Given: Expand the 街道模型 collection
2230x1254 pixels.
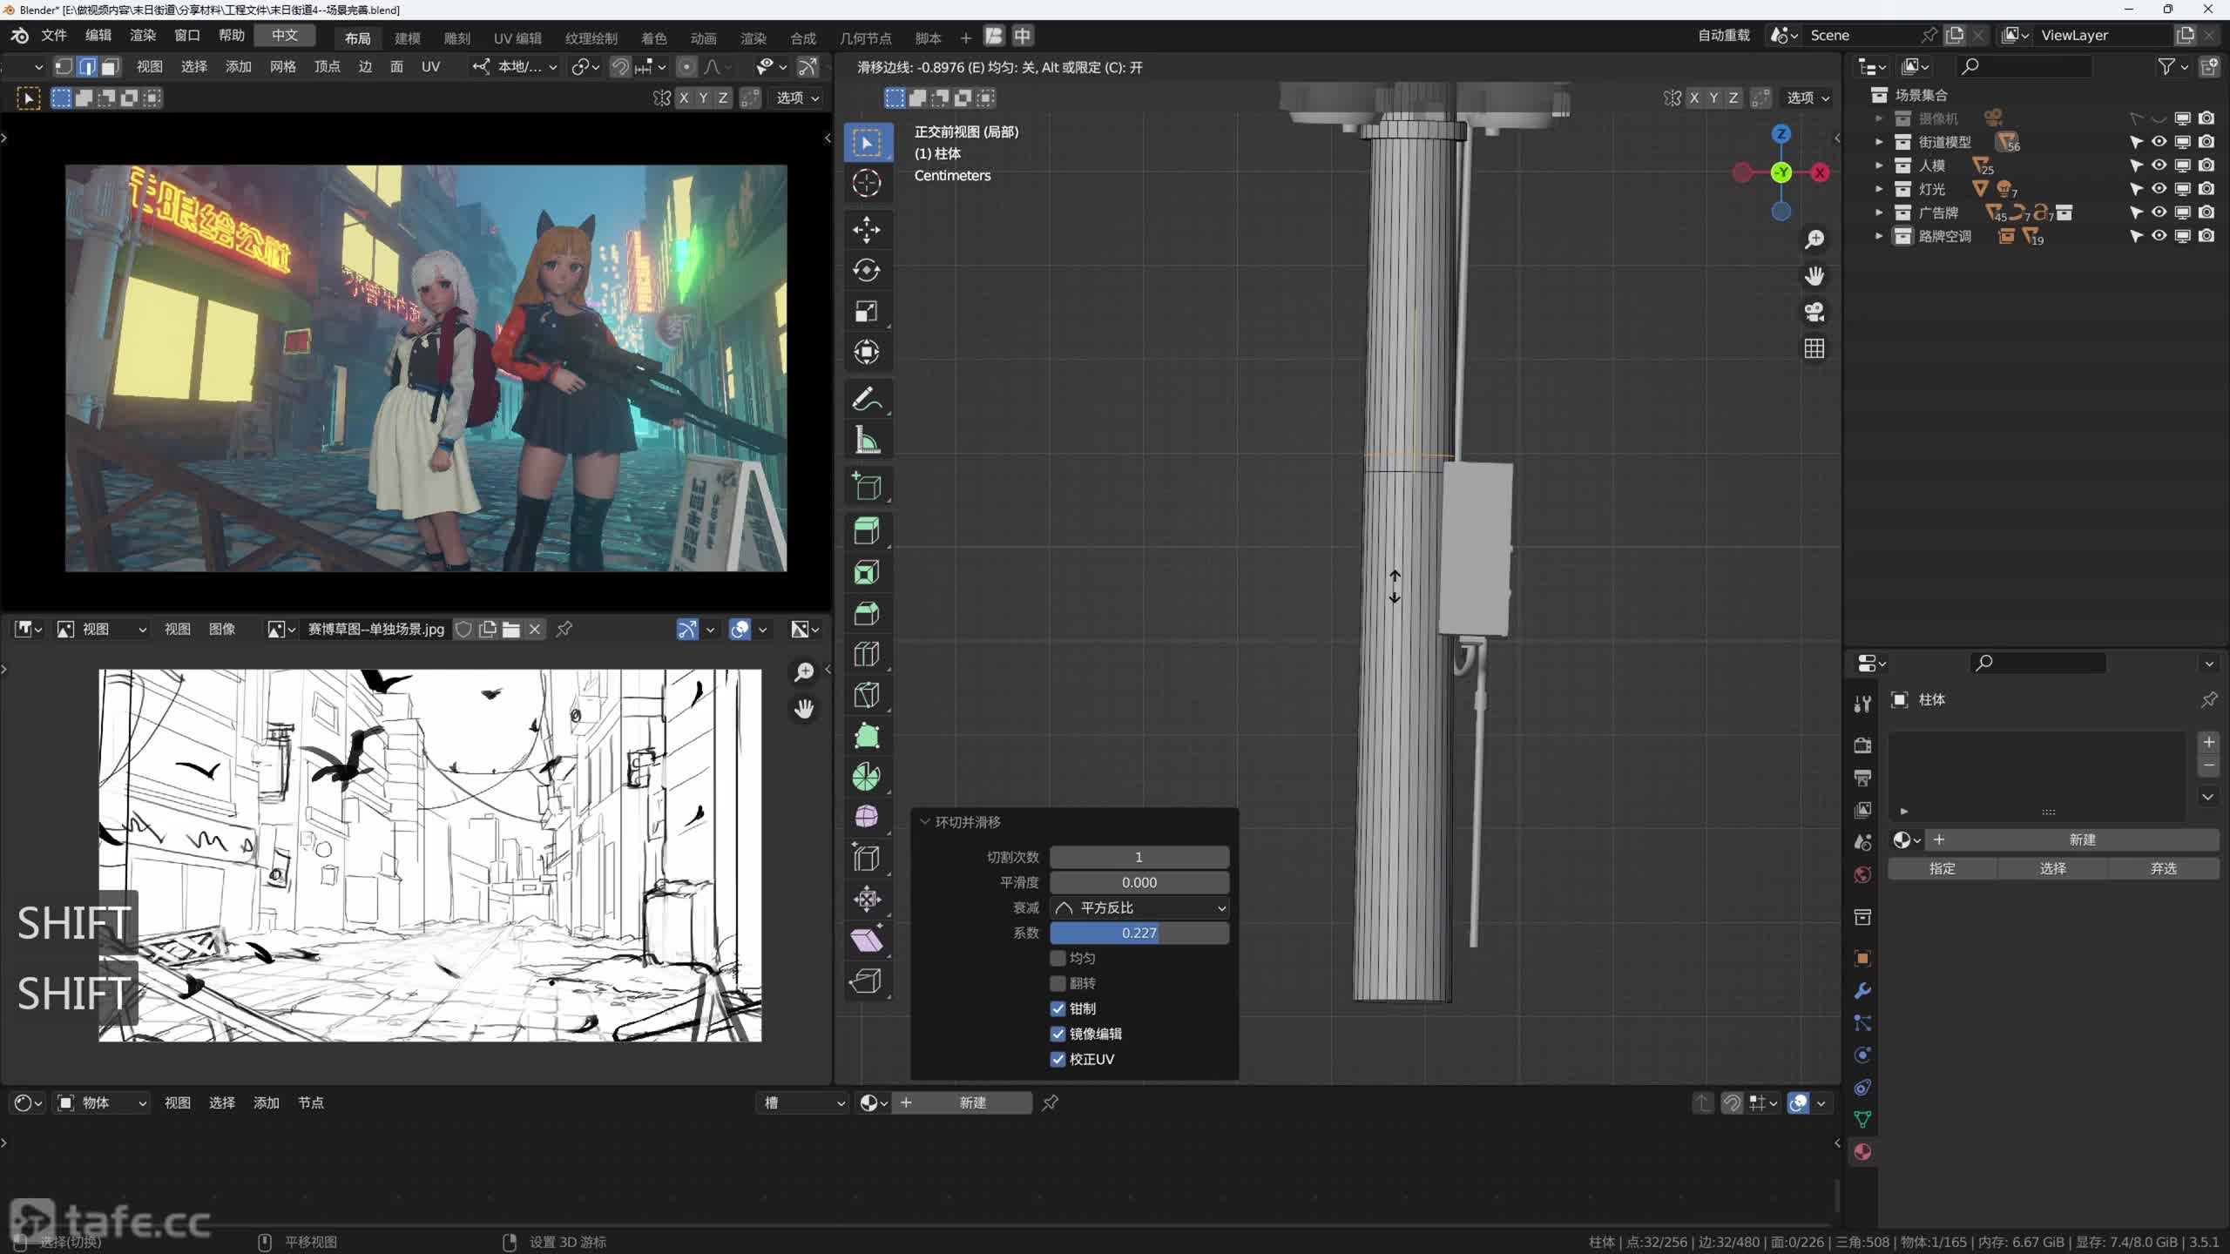Looking at the screenshot, I should coord(1879,142).
